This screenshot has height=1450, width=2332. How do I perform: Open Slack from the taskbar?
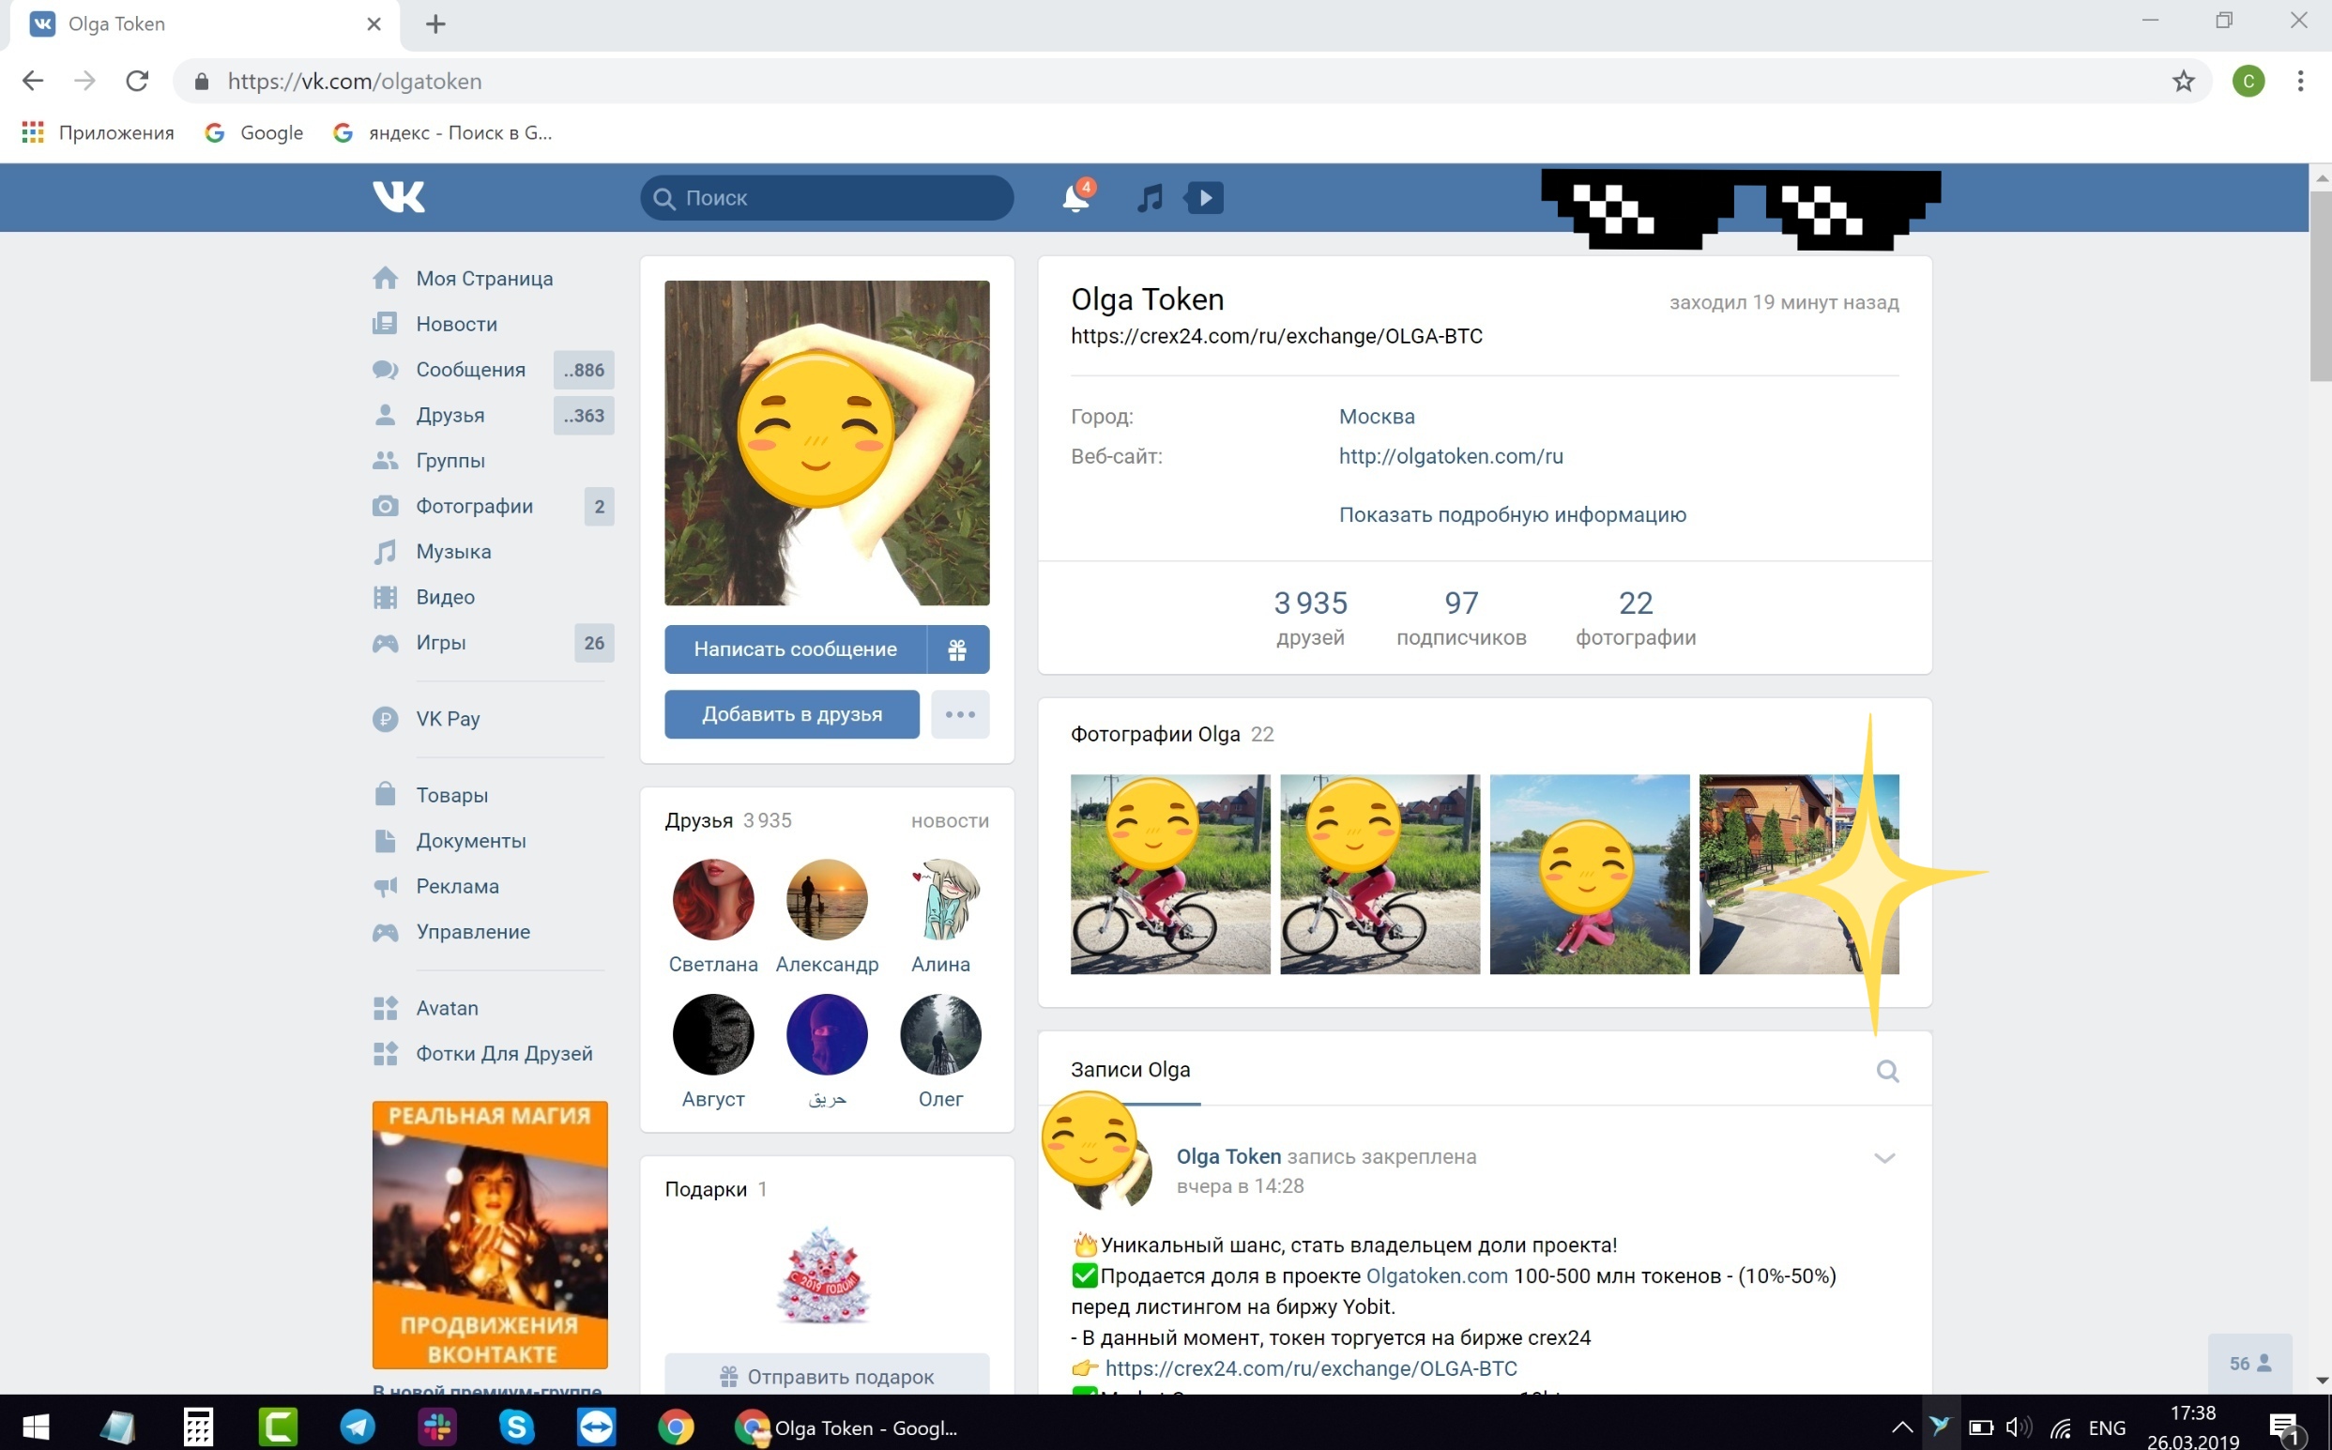tap(437, 1426)
